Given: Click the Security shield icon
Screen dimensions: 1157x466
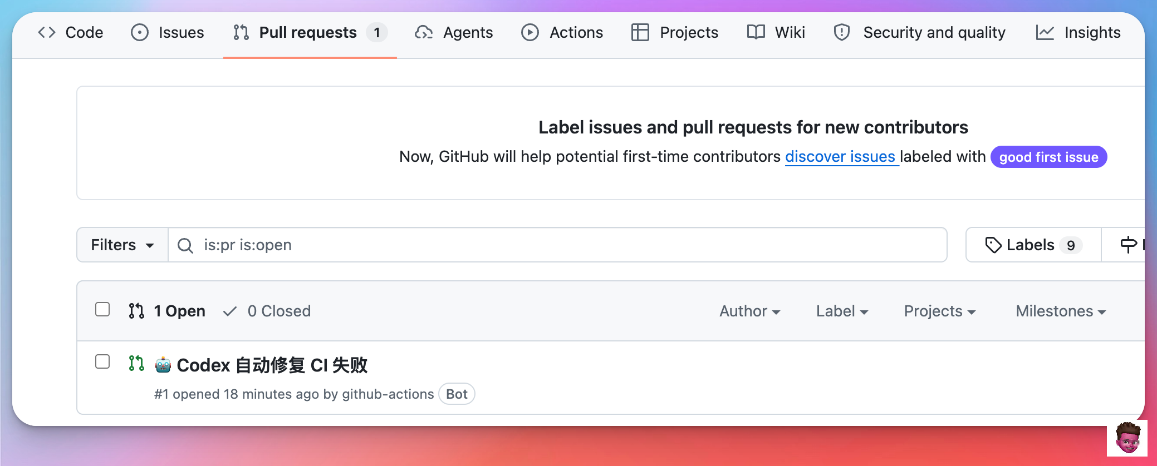Looking at the screenshot, I should click(842, 32).
